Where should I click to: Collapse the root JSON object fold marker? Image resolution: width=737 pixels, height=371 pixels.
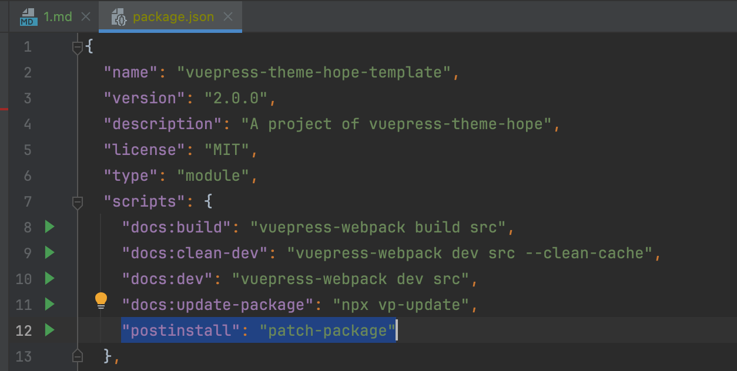click(77, 47)
